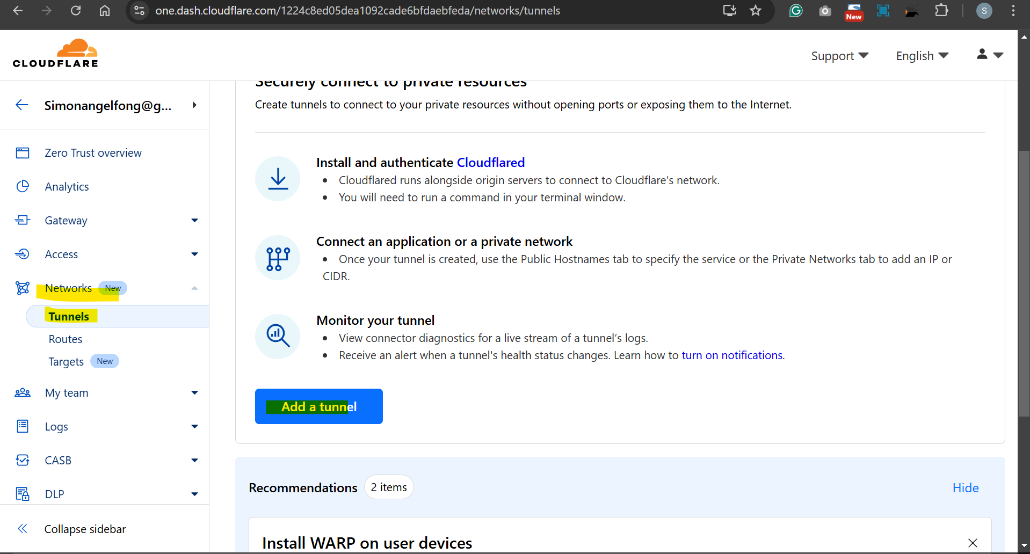Image resolution: width=1030 pixels, height=554 pixels.
Task: Open the Chrome profile avatar S
Action: tap(984, 11)
